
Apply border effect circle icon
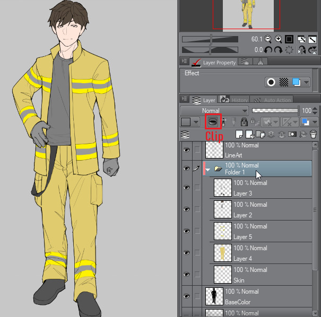click(271, 83)
